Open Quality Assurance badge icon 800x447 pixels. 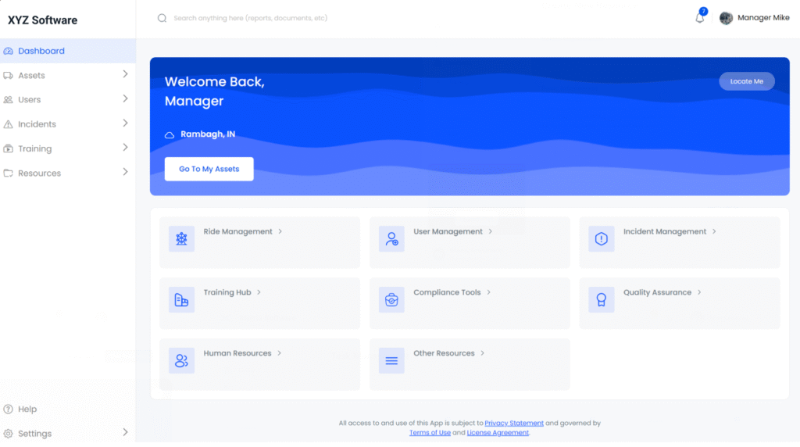tap(601, 300)
